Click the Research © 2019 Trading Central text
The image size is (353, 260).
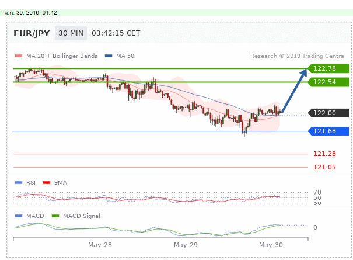(298, 56)
